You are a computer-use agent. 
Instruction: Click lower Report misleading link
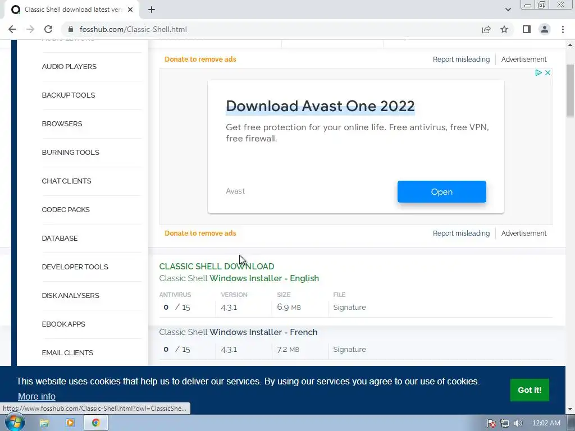click(x=461, y=233)
